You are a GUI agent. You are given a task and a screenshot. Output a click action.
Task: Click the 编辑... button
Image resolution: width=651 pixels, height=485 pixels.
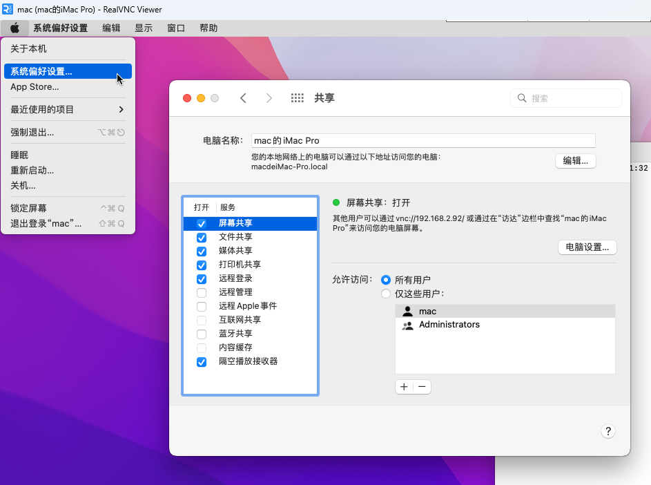pos(576,161)
